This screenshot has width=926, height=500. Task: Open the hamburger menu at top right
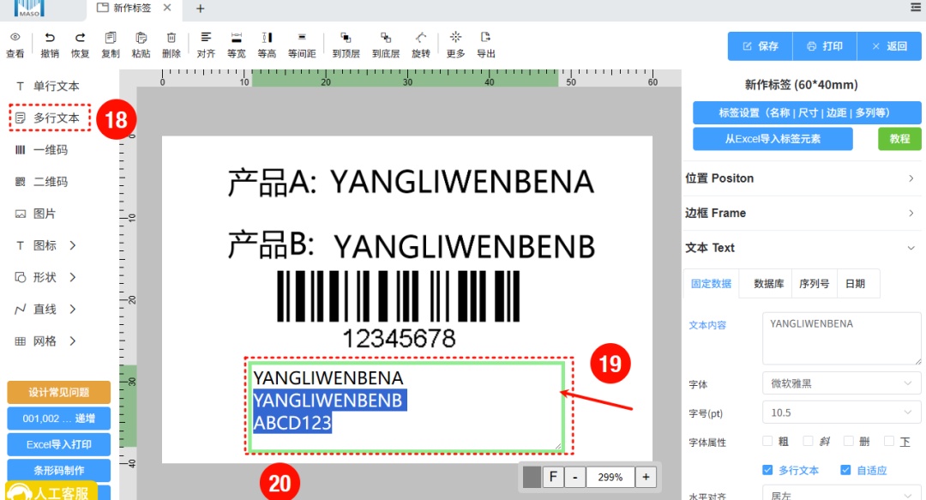tap(916, 7)
